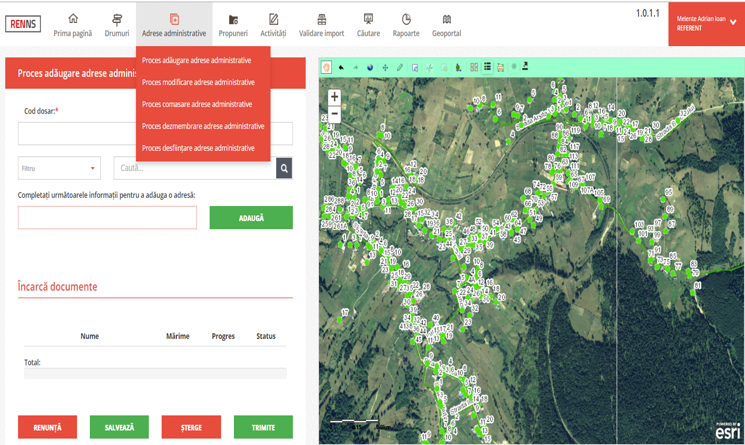Zoom out on the map with minus button
The image size is (745, 445).
[335, 114]
